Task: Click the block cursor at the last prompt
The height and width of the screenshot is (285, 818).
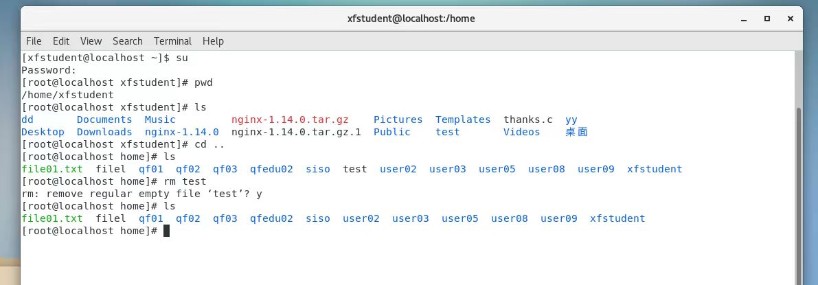Action: coord(166,231)
